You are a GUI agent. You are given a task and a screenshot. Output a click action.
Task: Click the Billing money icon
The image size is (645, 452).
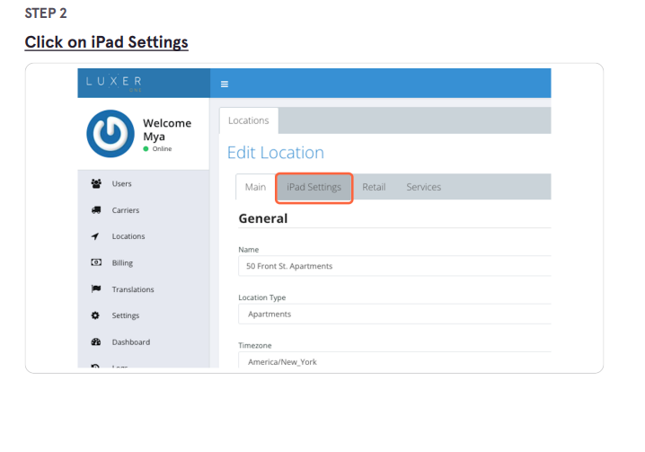[x=96, y=262]
